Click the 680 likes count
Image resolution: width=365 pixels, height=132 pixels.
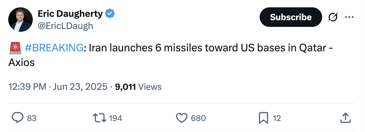pos(198,118)
